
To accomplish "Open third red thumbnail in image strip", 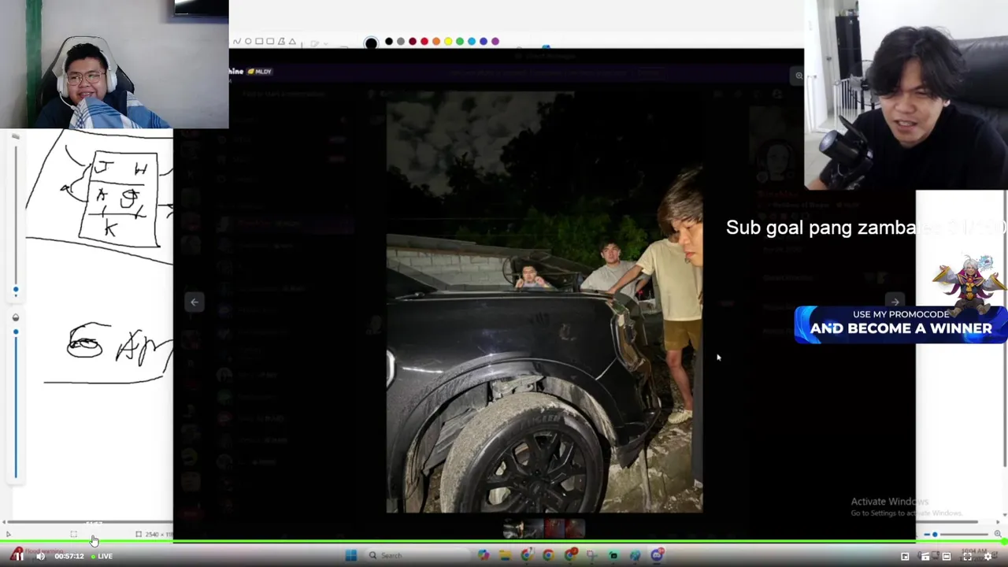I will (554, 528).
